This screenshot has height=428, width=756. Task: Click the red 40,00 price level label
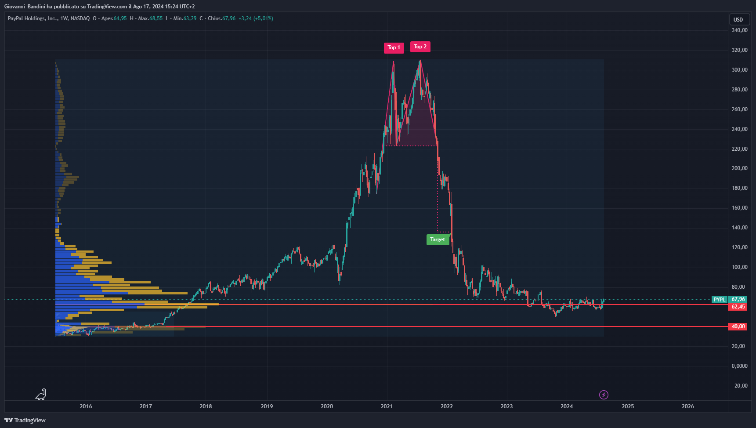click(738, 326)
